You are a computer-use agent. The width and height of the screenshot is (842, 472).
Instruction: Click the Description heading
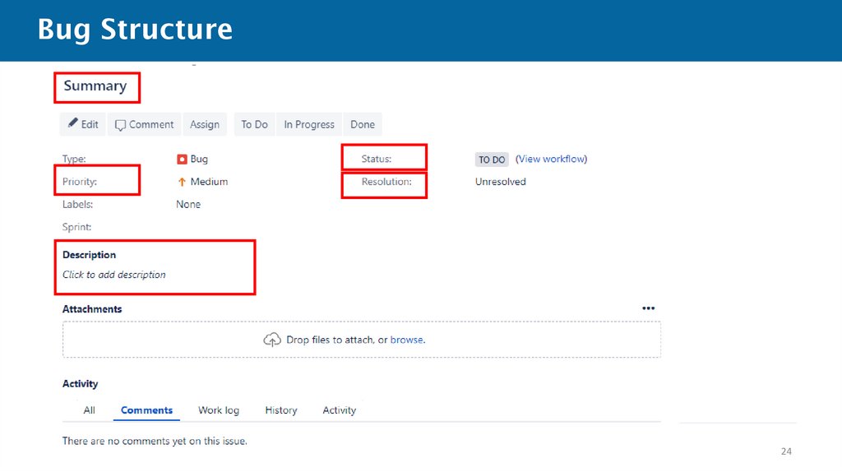[x=89, y=255]
